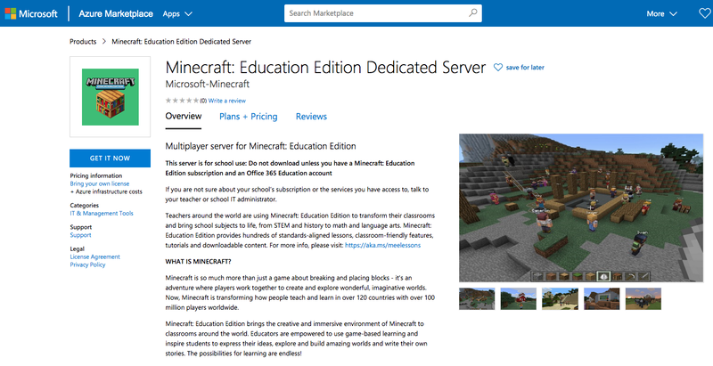Click the product title heading
Screen dimensions: 713x366
(325, 67)
